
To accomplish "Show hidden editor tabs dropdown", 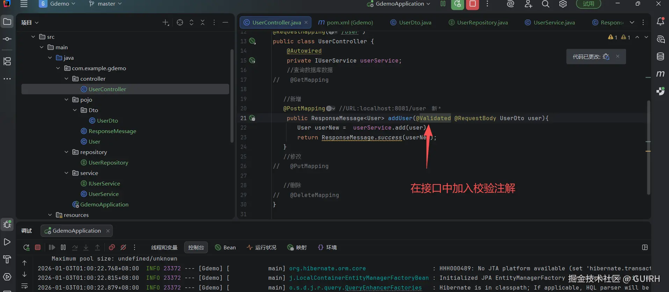I will coord(632,22).
